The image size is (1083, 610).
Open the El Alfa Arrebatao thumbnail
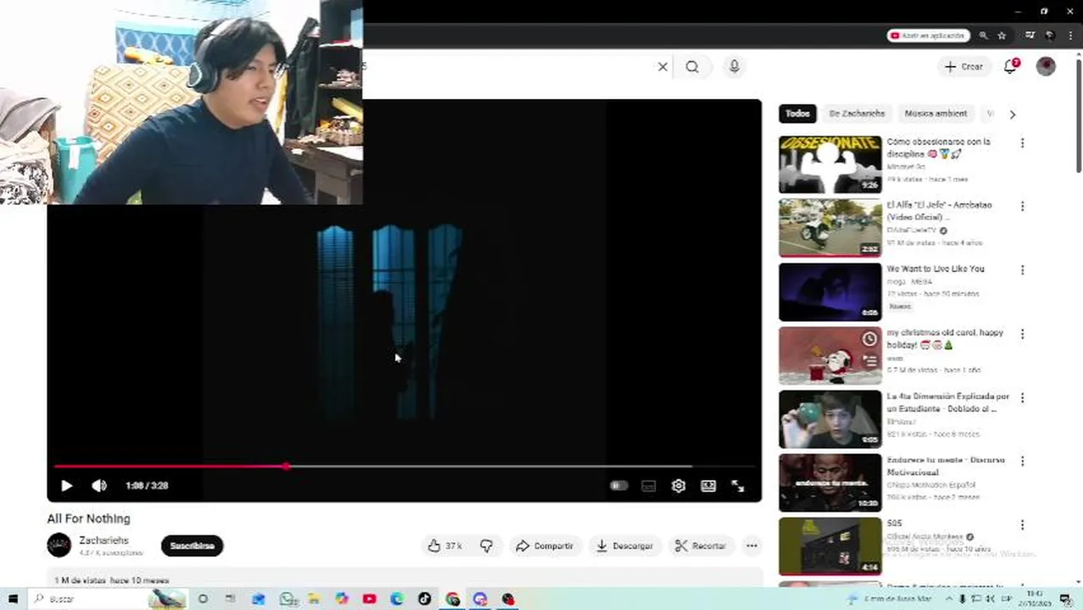point(830,228)
